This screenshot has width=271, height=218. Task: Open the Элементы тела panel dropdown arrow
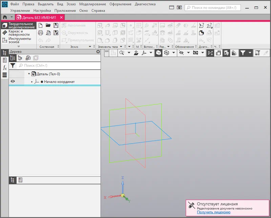point(121,47)
